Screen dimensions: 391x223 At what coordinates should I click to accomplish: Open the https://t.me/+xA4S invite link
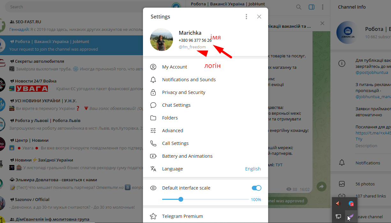(373, 136)
